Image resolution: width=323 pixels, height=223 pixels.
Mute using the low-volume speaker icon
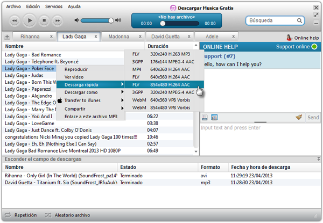(x=77, y=20)
